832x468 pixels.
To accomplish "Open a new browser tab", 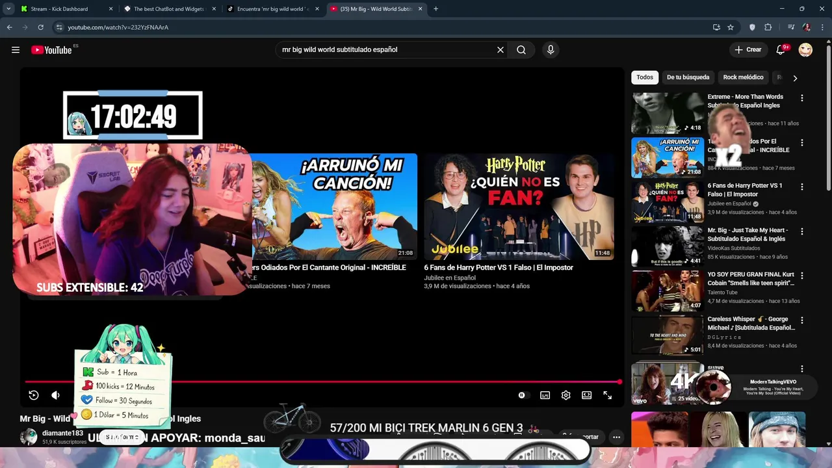I will (x=435, y=9).
